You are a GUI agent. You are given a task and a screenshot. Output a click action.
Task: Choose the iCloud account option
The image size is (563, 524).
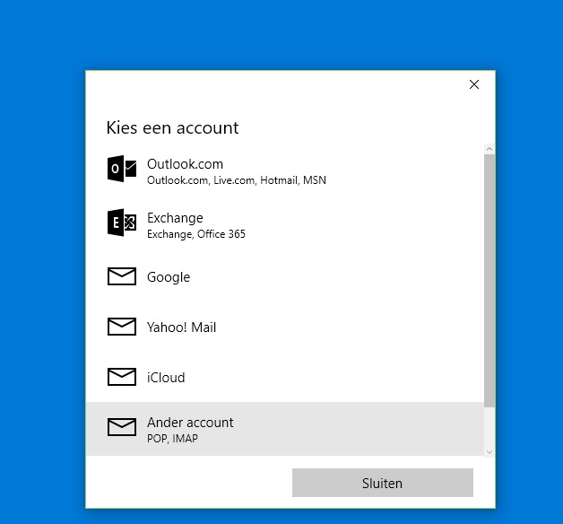pos(285,377)
